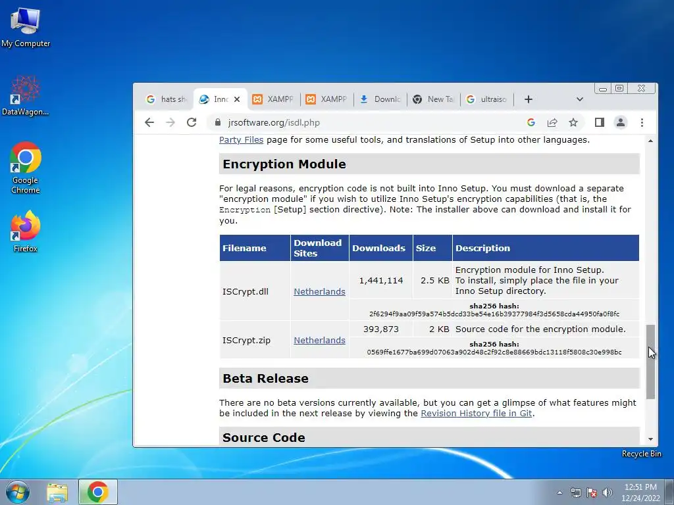Image resolution: width=674 pixels, height=505 pixels.
Task: Open the Chrome profile avatar
Action: [x=620, y=122]
